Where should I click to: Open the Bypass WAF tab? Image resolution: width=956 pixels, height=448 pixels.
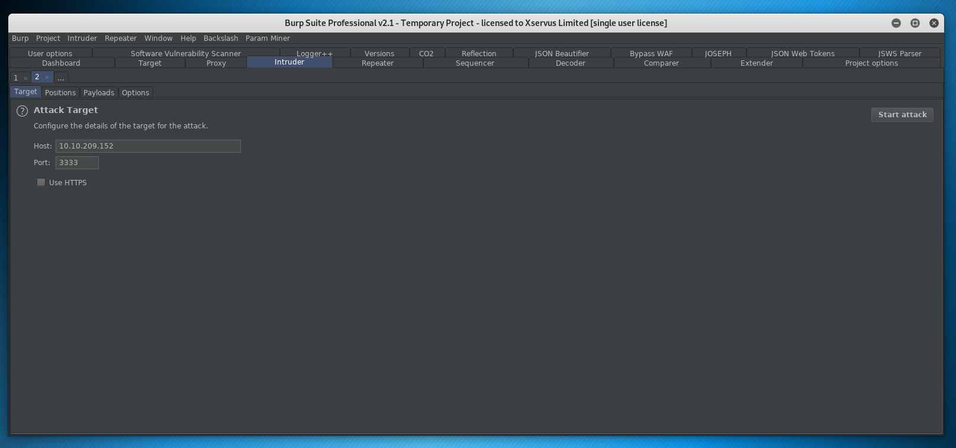(651, 53)
